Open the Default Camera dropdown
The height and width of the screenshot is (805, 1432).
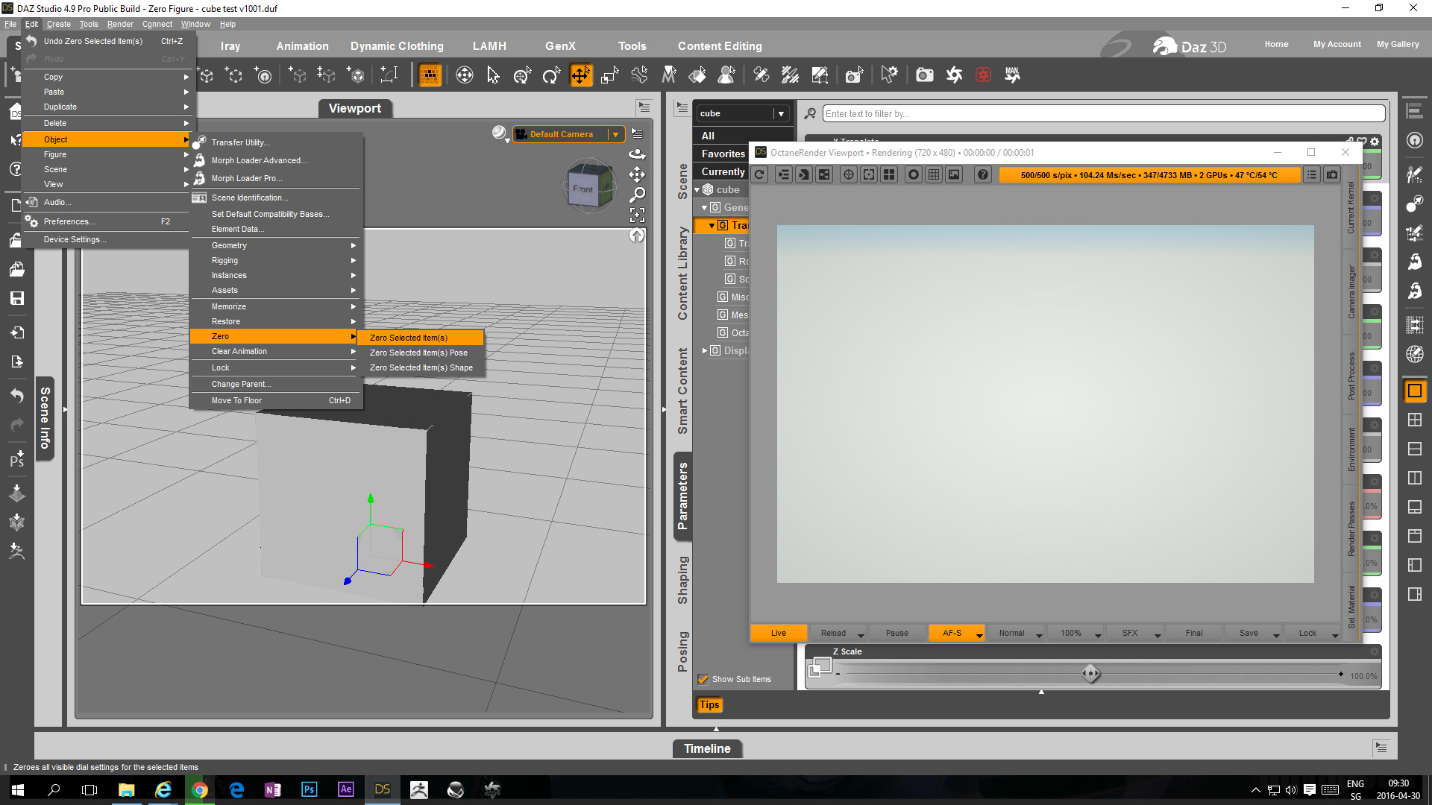615,134
